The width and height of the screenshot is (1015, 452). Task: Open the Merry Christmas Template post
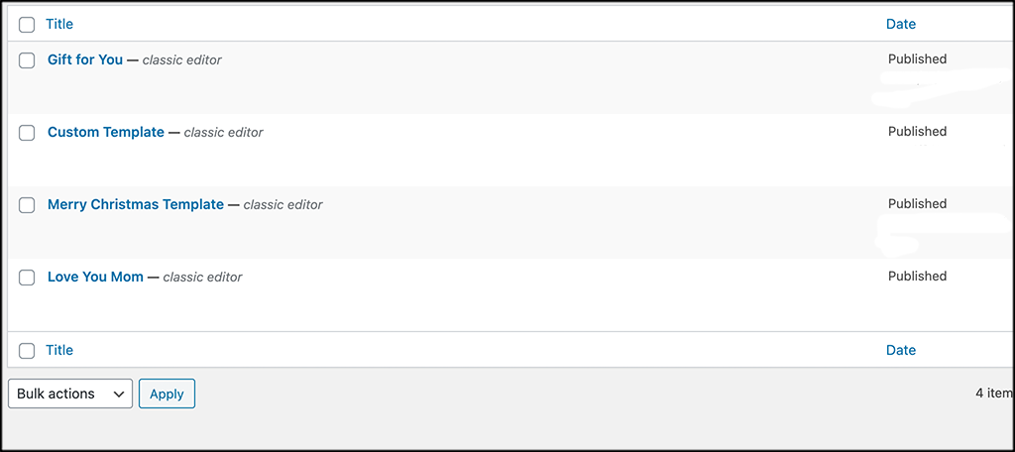136,204
